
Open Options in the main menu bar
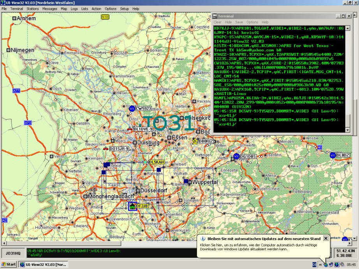click(x=111, y=9)
